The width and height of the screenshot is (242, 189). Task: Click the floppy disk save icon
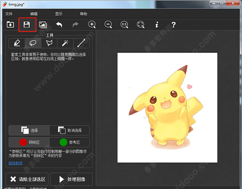click(27, 25)
